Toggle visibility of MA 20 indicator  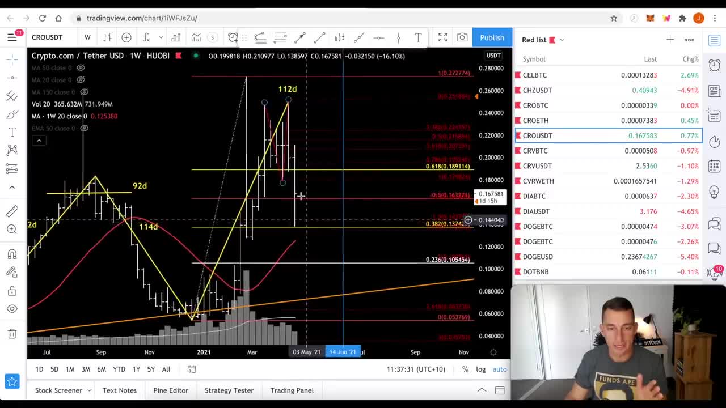[x=81, y=80]
